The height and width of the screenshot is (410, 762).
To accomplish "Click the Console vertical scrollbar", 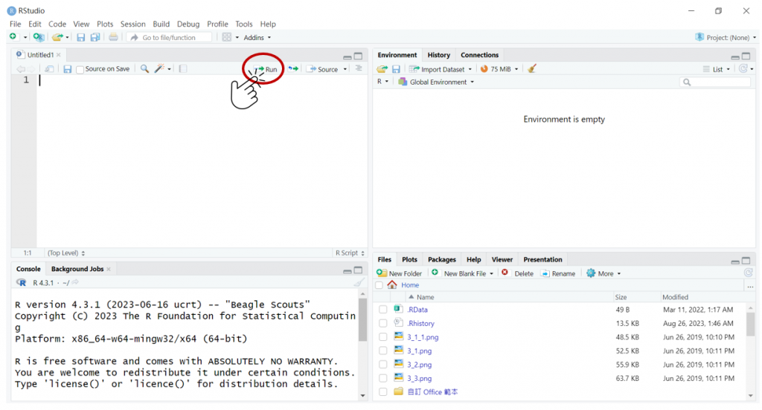I will click(x=362, y=319).
